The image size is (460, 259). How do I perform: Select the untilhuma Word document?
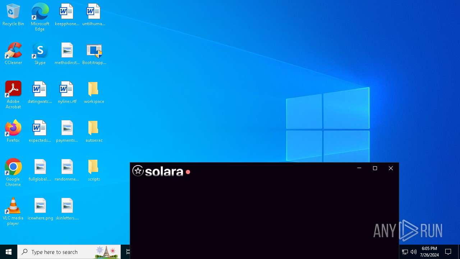click(x=94, y=15)
